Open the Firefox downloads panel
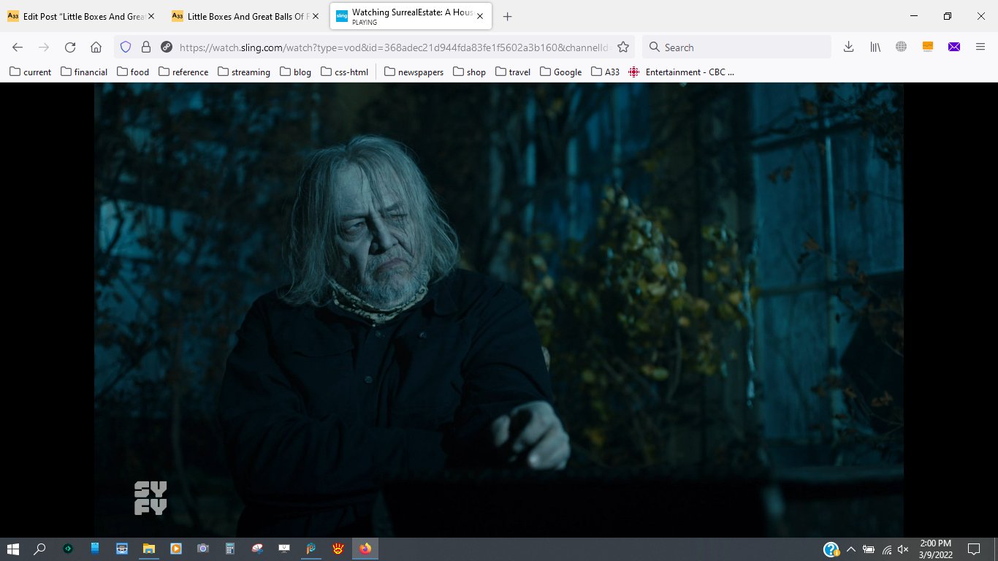The width and height of the screenshot is (998, 561). 848,47
